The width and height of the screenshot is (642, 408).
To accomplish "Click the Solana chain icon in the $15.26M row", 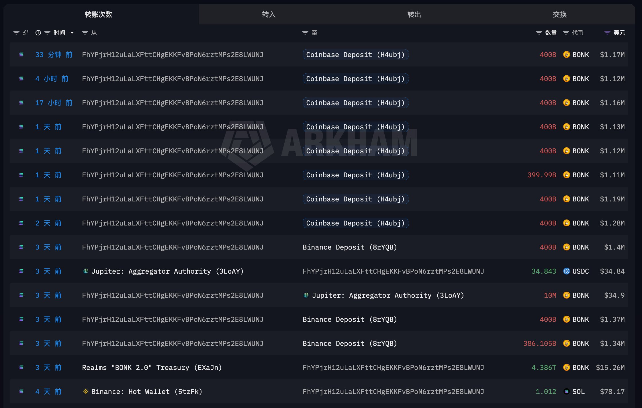I will coord(21,367).
